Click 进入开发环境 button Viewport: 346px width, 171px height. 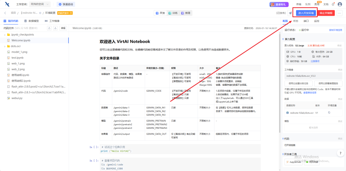tap(306, 13)
